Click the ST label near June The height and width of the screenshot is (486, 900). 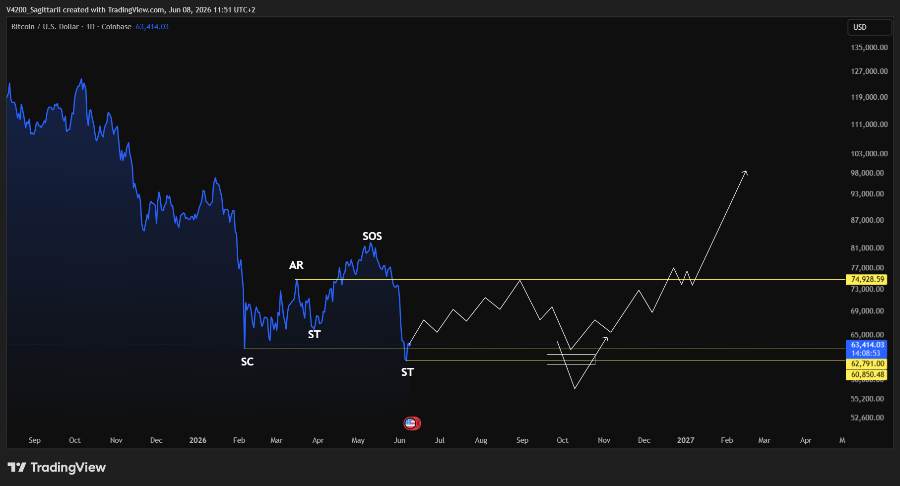coord(407,372)
